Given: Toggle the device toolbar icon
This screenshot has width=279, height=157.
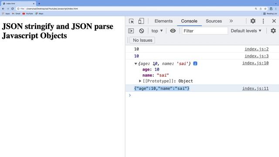Looking at the screenshot, I should (141, 21).
